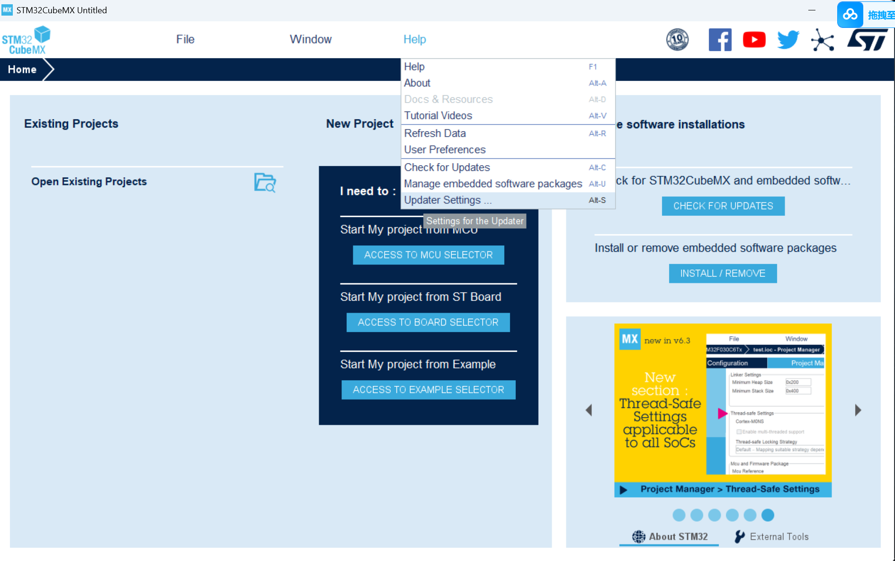Switch to the External Tools tab

pos(771,537)
